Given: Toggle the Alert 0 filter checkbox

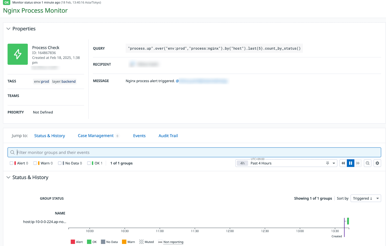Looking at the screenshot, I should (x=11, y=163).
